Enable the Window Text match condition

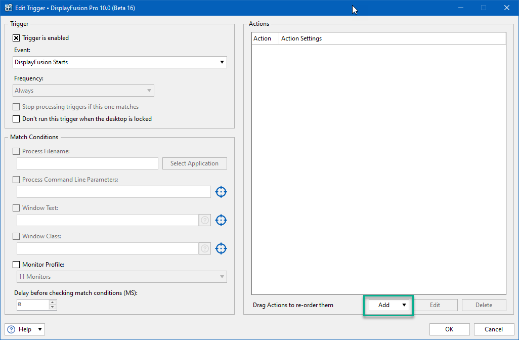pyautogui.click(x=16, y=208)
